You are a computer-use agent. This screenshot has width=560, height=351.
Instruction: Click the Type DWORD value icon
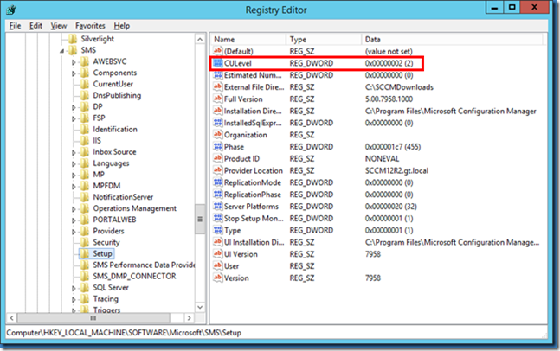218,230
